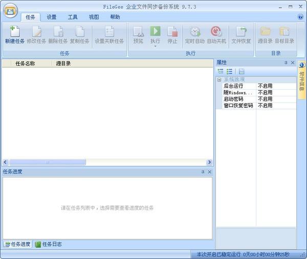Viewport: 307px width, 259px height.
Task: Switch to the 任务 ribbon tab
Action: pos(30,17)
